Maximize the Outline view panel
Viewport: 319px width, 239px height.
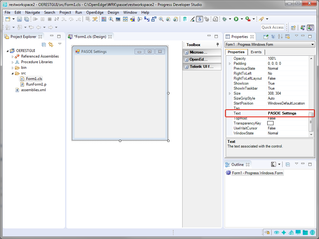point(310,164)
